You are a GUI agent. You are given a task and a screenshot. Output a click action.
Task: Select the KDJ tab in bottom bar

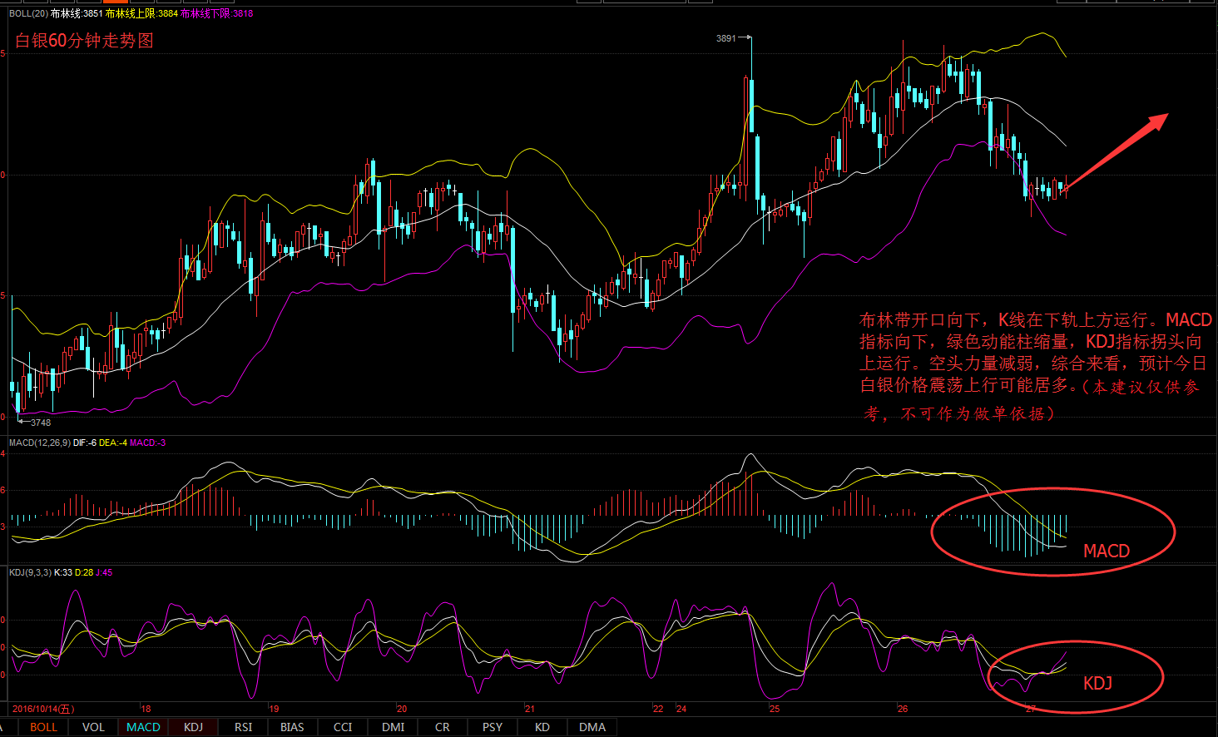pos(193,727)
